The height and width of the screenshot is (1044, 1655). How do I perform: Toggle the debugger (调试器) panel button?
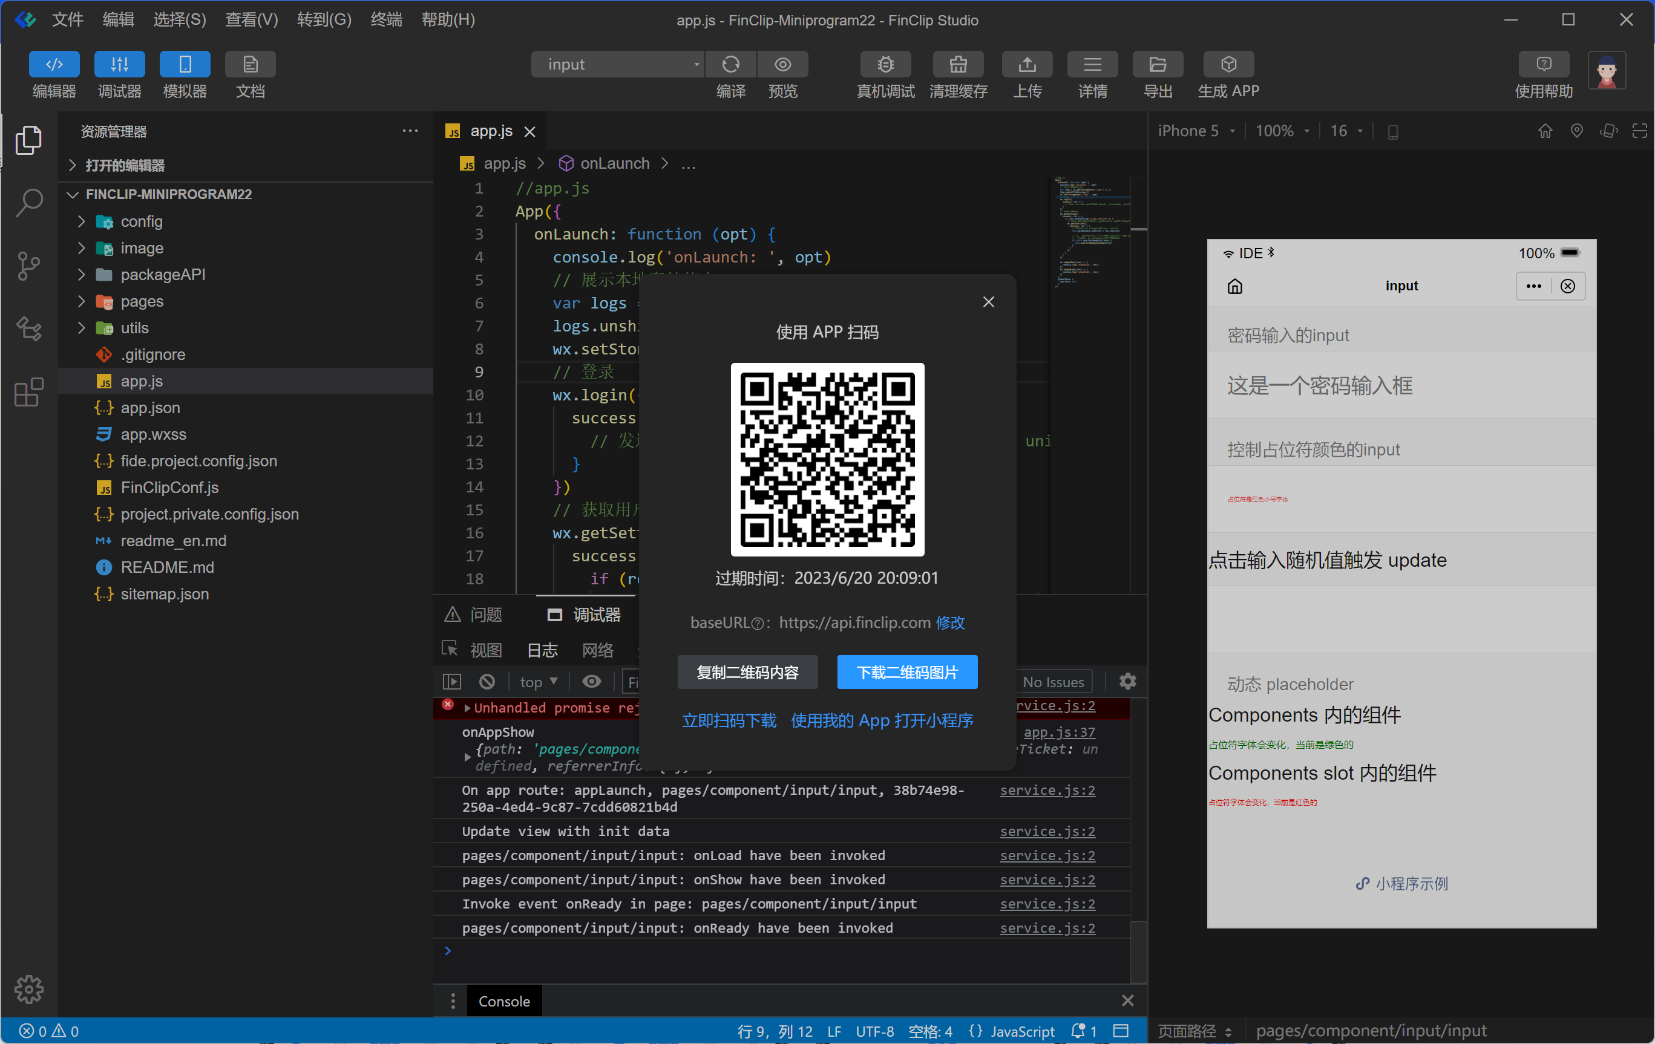coord(119,65)
